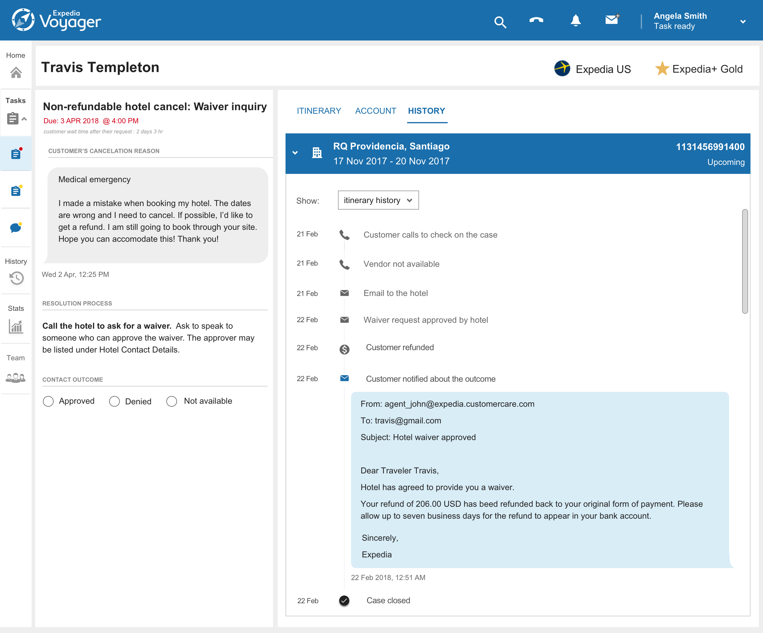
Task: Open the History clock icon in sidebar
Action: point(16,278)
